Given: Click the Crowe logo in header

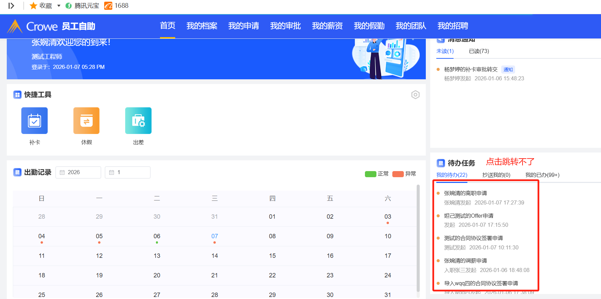Looking at the screenshot, I should (x=32, y=26).
